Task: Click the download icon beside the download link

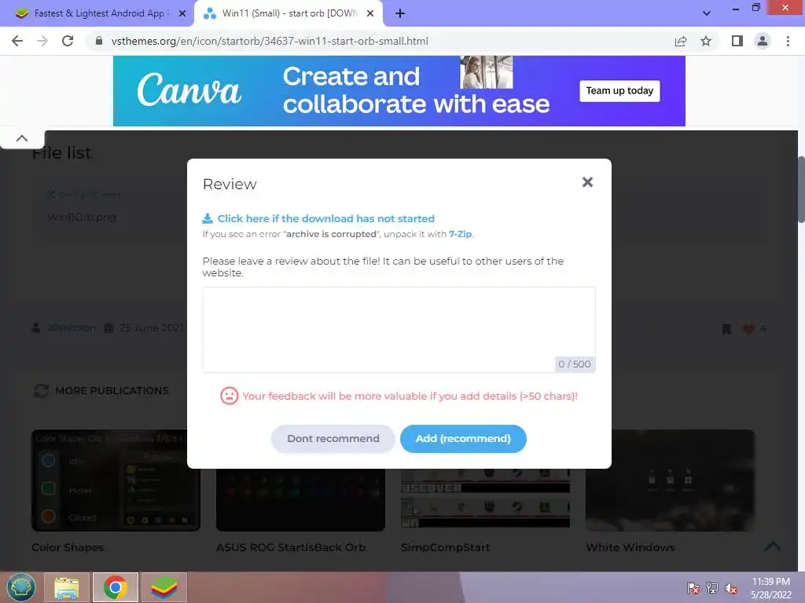Action: [208, 219]
